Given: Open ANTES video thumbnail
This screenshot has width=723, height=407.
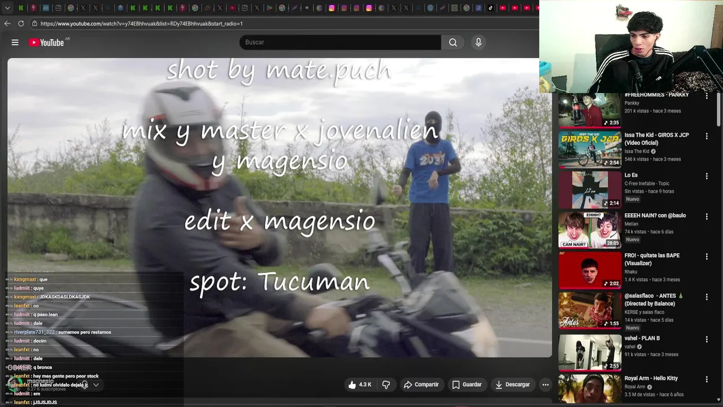Looking at the screenshot, I should pos(590,310).
